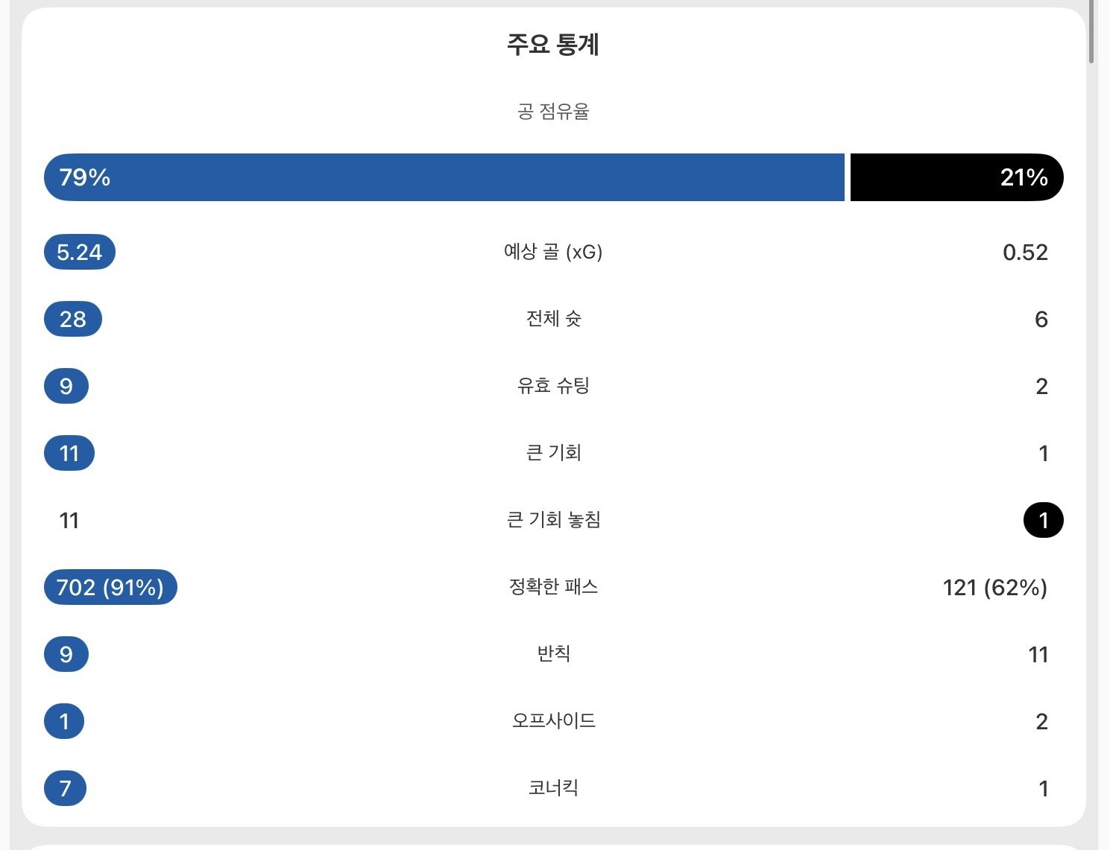Click the blue 79% possession bar

[444, 177]
